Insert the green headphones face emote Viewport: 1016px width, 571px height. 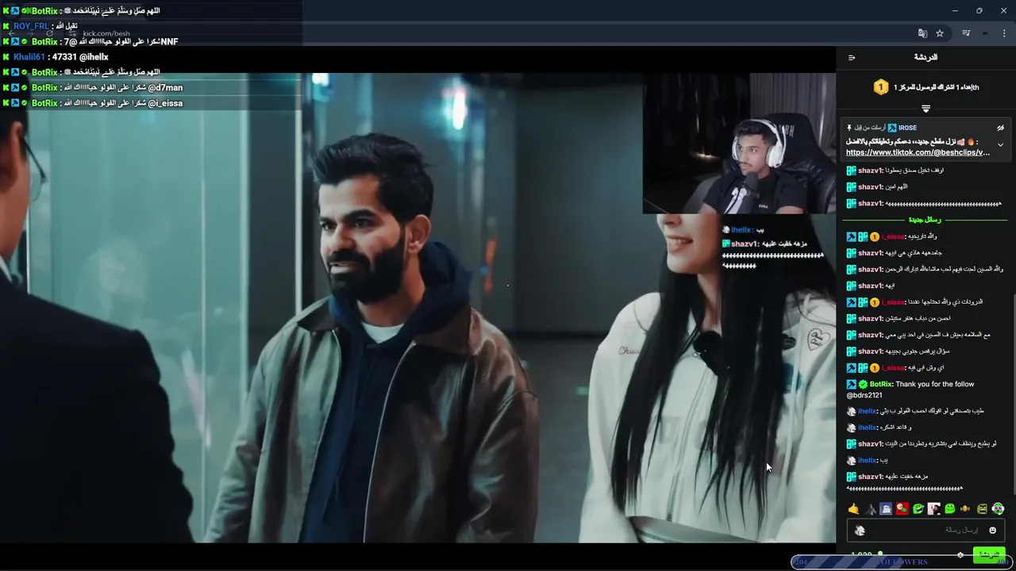(998, 508)
